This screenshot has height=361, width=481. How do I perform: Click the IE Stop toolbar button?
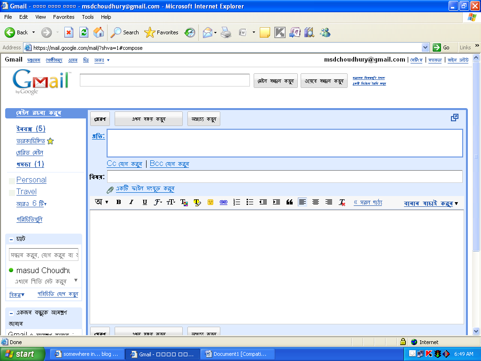pos(69,32)
